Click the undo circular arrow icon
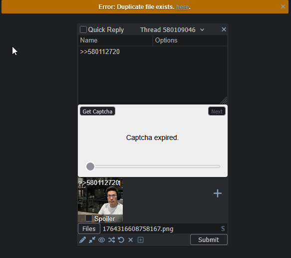The height and width of the screenshot is (258, 291). coord(121,240)
